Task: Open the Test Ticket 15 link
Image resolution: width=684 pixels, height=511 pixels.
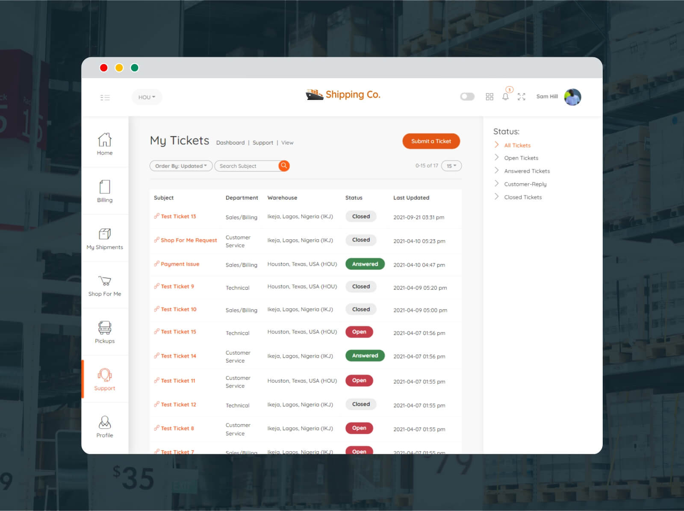Action: [x=179, y=332]
